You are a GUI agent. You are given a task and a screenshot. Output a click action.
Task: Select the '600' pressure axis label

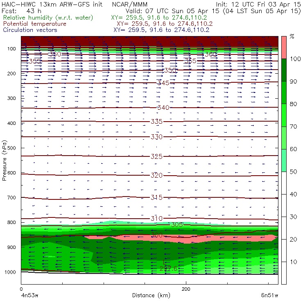[x=11, y=172]
